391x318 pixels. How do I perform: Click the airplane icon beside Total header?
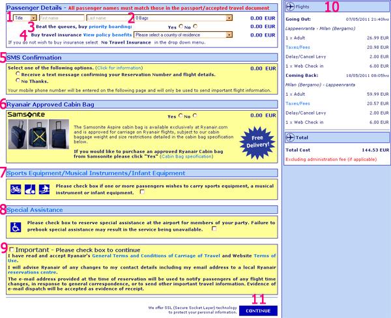[290, 137]
